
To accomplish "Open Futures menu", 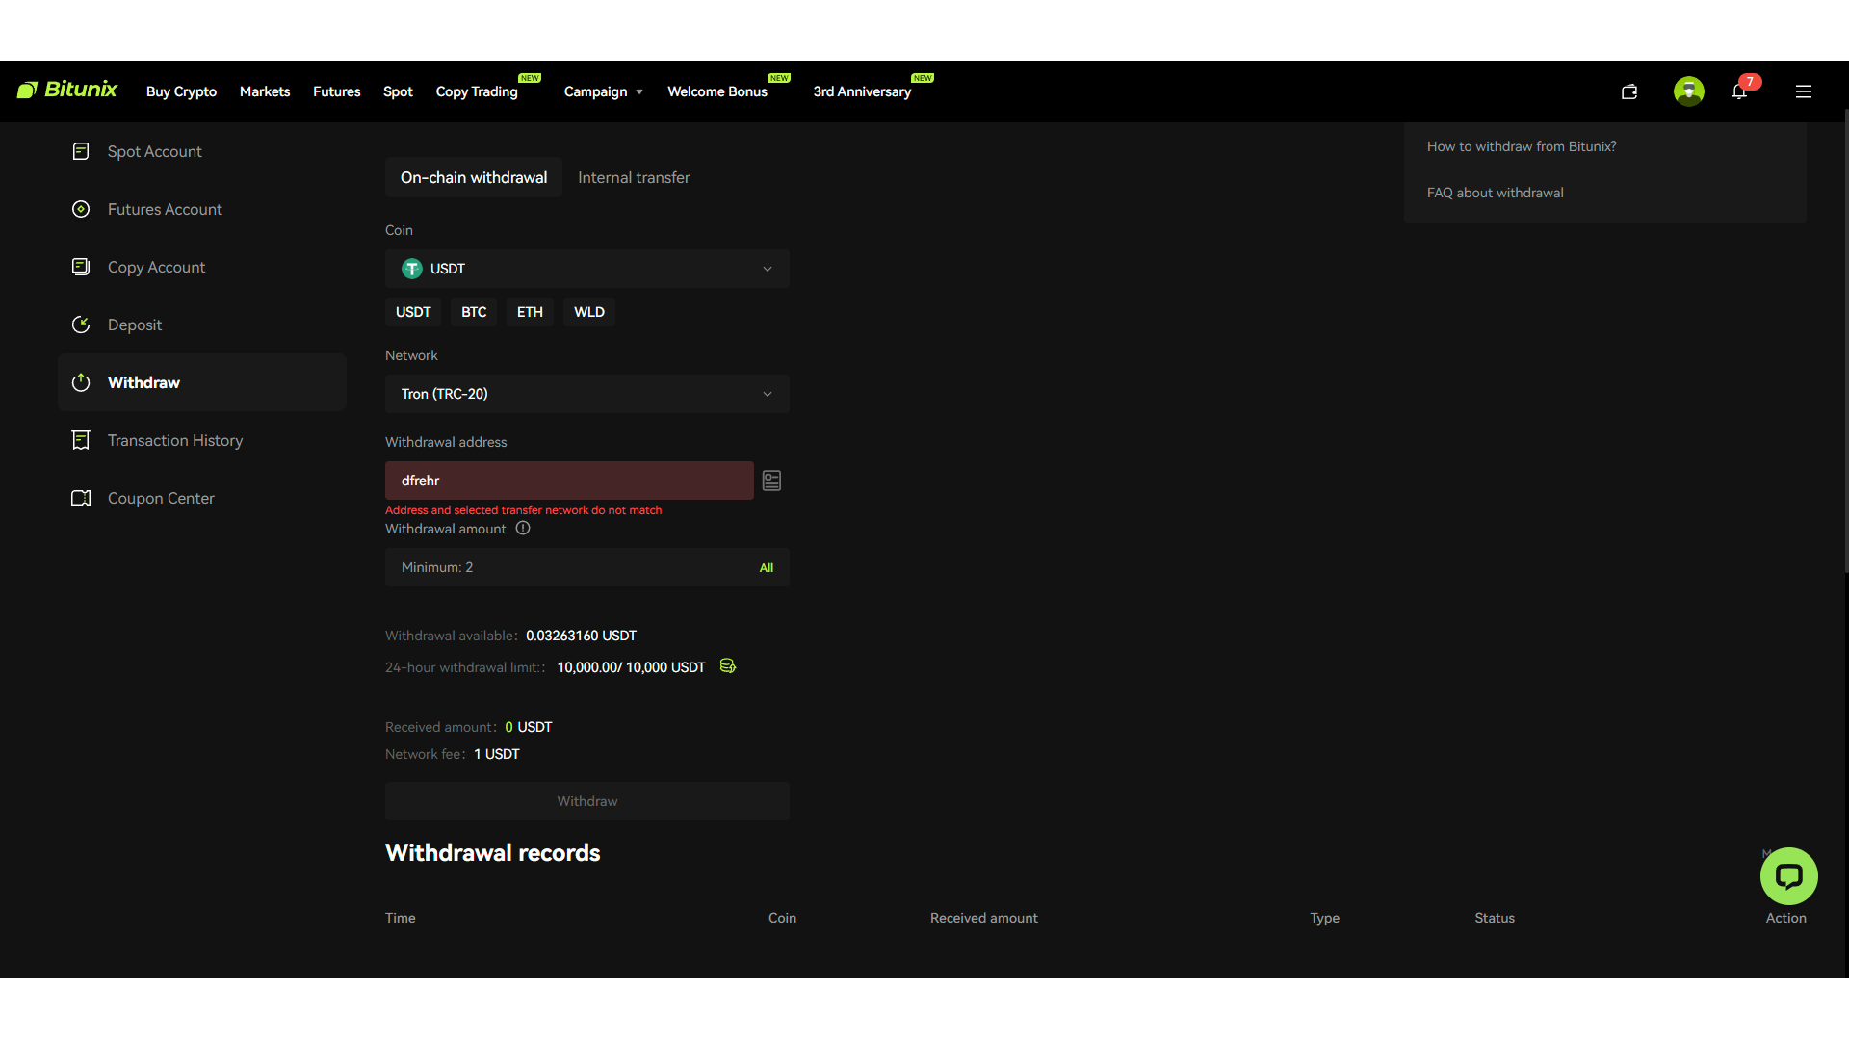I will (x=337, y=91).
